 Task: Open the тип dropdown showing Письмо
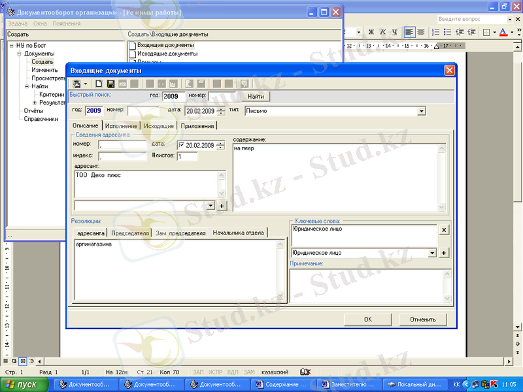pyautogui.click(x=421, y=111)
